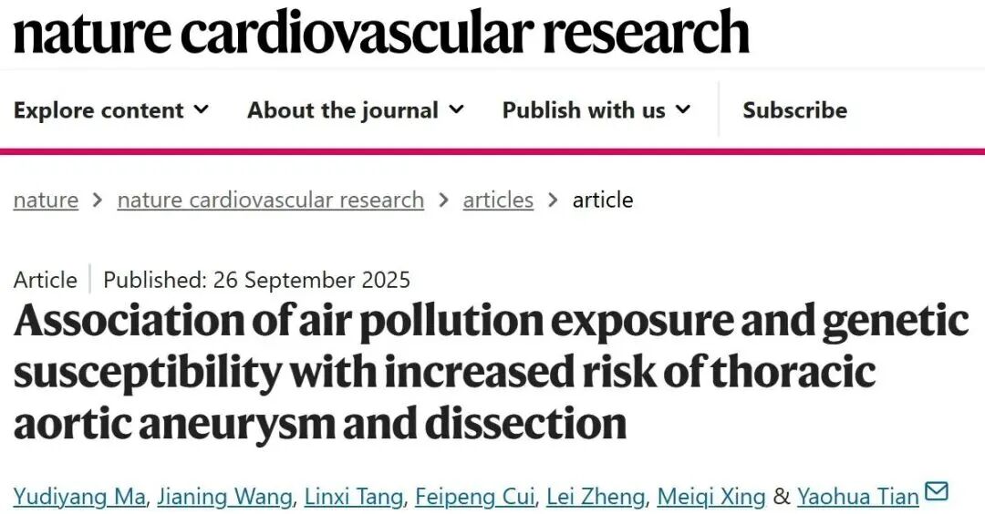
Task: Click author Meiqi Xing link
Action: (711, 497)
